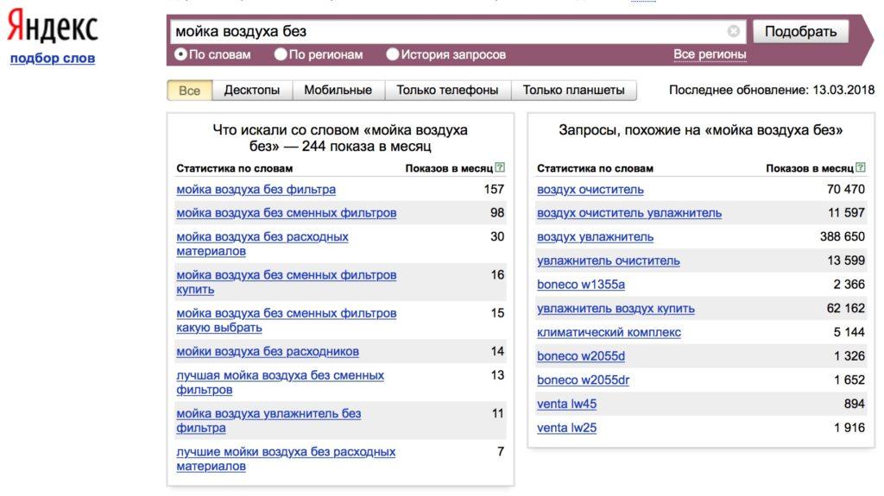Open the 'Все регионы' region selector
This screenshot has width=884, height=496.
point(710,54)
